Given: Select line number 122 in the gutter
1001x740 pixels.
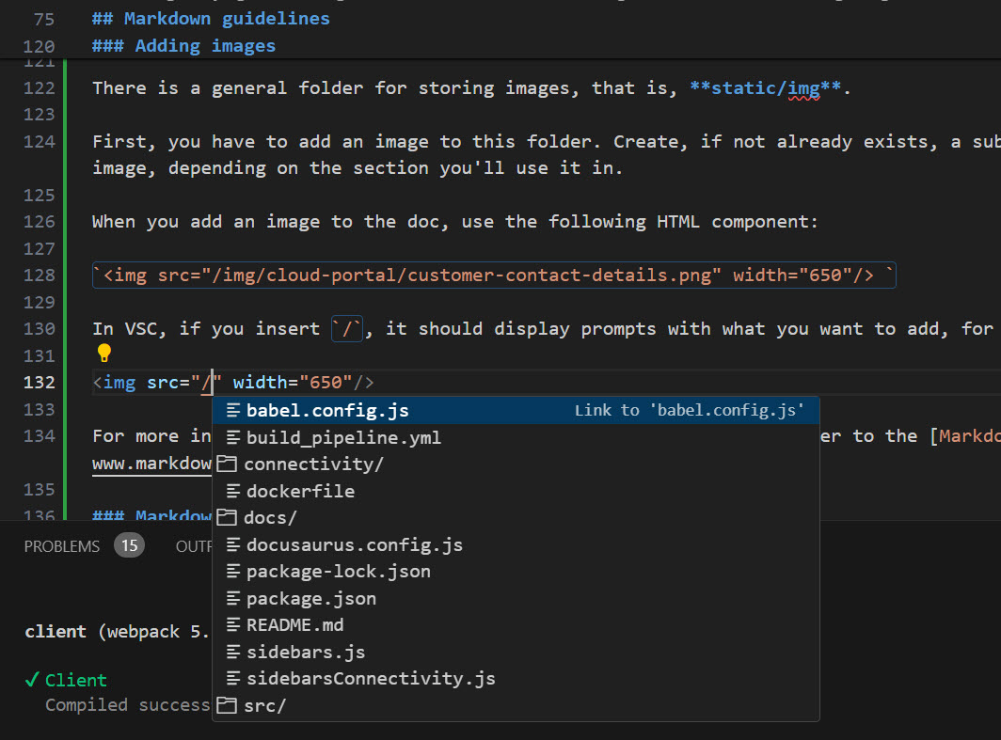Looking at the screenshot, I should pos(39,88).
